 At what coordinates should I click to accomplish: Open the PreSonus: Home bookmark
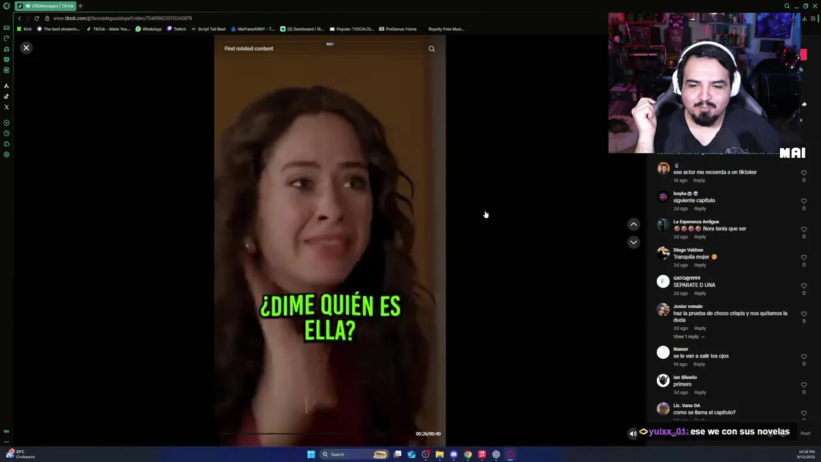[x=398, y=29]
